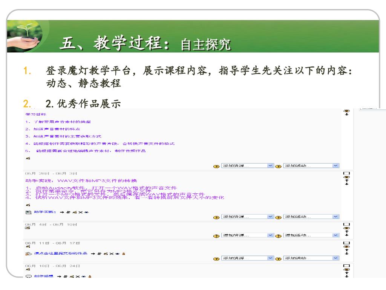
Task: Move the 05月28日 week section up
Action: click(347, 180)
